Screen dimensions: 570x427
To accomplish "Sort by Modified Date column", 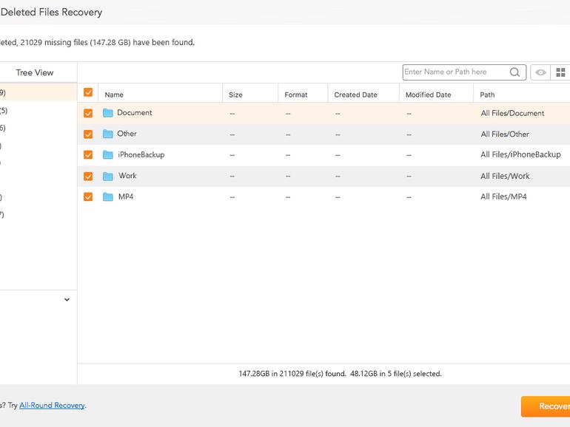I will [428, 95].
